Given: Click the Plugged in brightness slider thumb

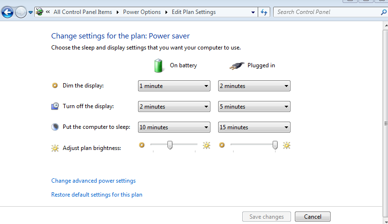Looking at the screenshot, I should [275, 145].
